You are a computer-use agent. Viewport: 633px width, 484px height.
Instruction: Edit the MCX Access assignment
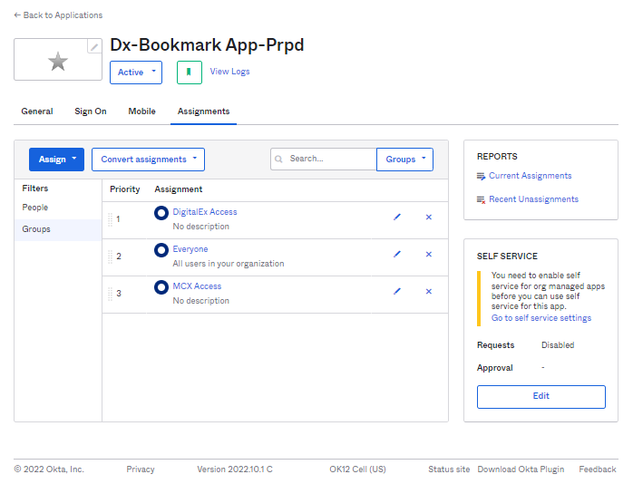pos(396,292)
